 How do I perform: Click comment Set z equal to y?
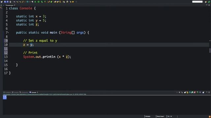tap(40, 41)
